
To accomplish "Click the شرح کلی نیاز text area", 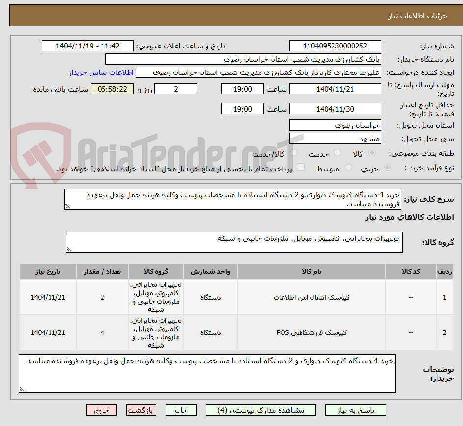I will [x=232, y=199].
